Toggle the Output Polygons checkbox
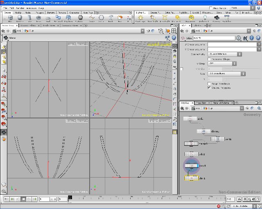This screenshot has height=209, width=262. (x=210, y=88)
